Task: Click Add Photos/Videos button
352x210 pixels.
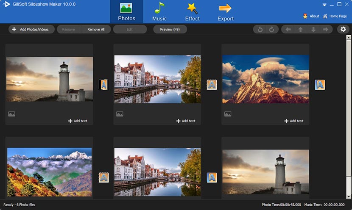Action: pyautogui.click(x=31, y=29)
